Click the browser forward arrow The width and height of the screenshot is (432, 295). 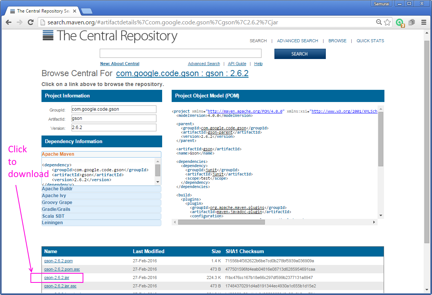coord(19,22)
